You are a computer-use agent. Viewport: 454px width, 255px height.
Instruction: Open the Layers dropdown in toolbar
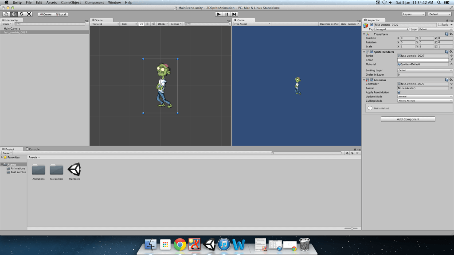[413, 14]
